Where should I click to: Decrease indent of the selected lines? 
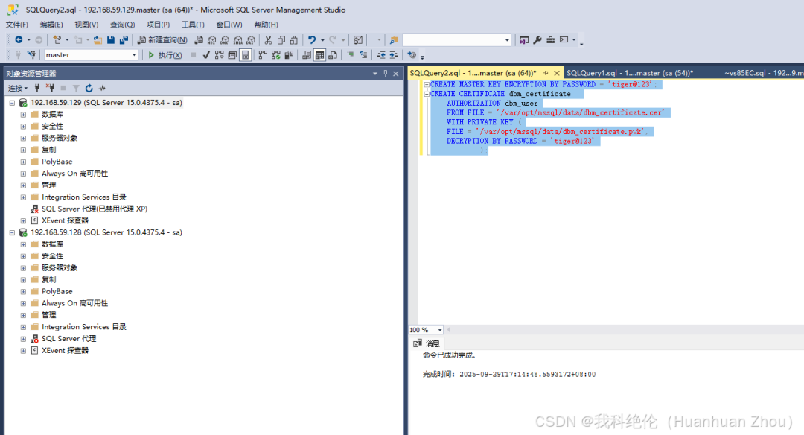click(x=381, y=55)
